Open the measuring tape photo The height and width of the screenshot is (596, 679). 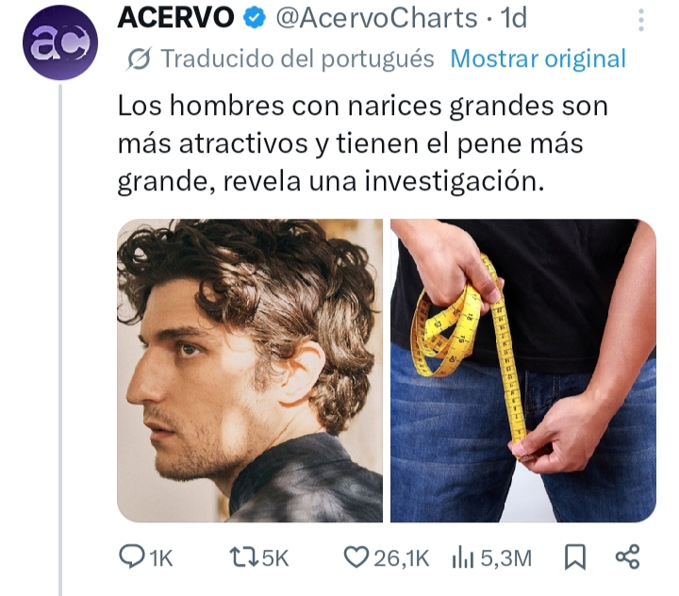point(523,371)
